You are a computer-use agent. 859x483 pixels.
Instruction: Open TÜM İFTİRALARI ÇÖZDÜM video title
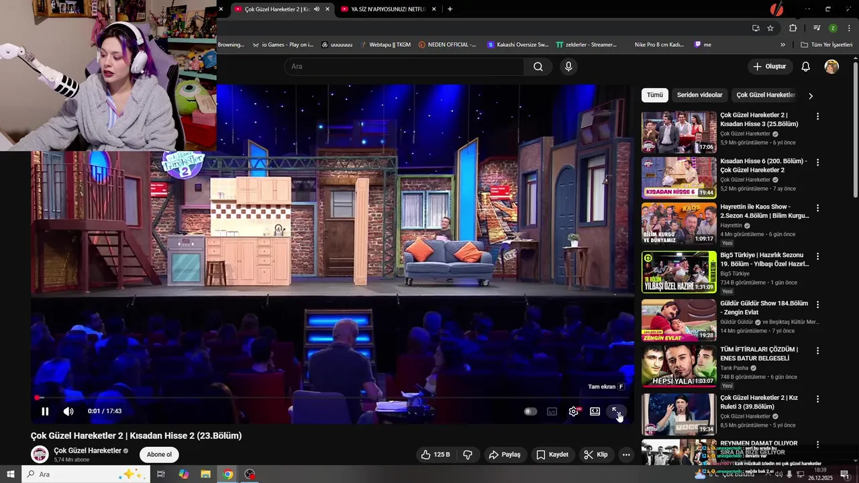(759, 354)
